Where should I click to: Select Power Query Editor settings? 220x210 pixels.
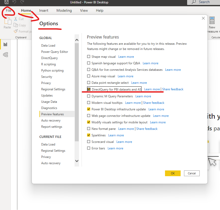(54, 52)
